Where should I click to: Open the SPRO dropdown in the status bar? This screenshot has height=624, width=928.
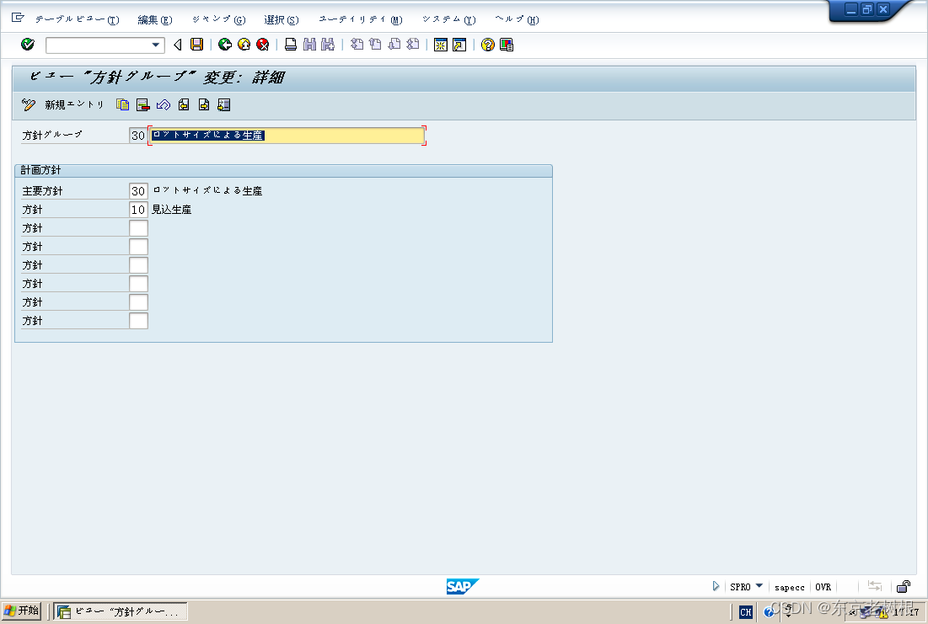[x=758, y=587]
